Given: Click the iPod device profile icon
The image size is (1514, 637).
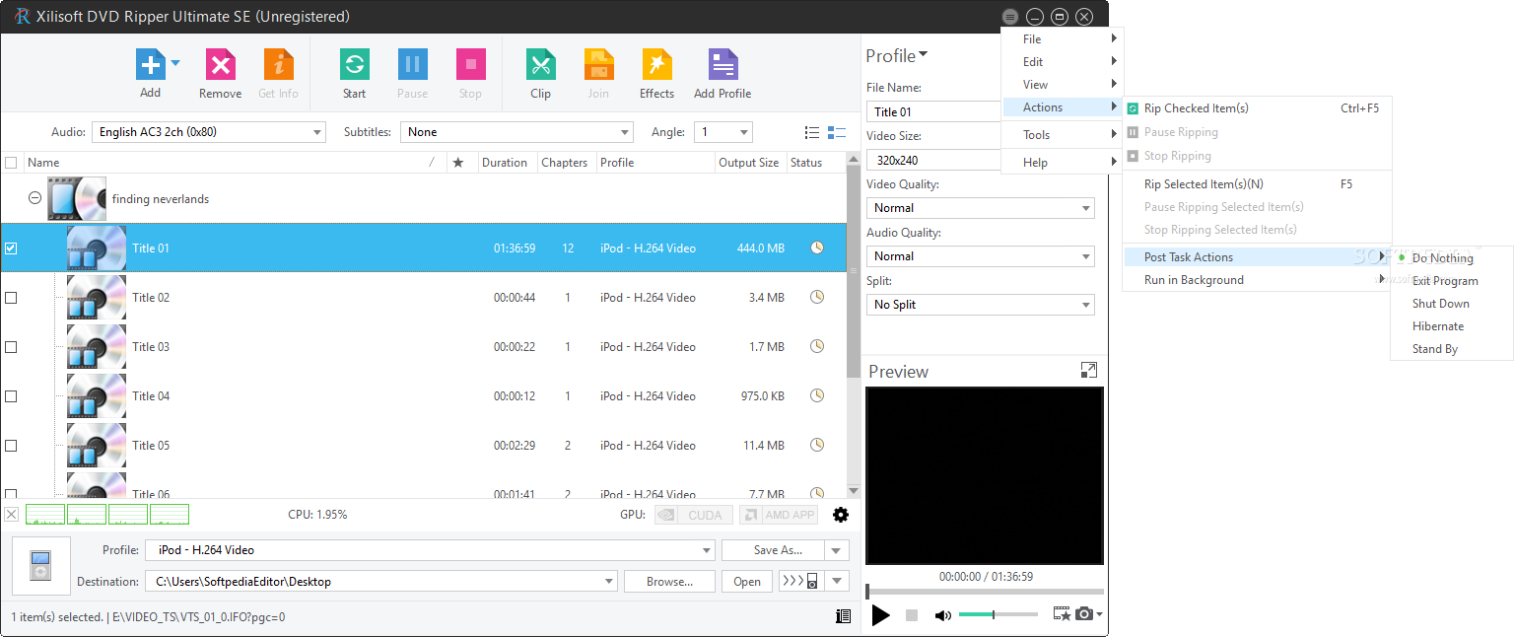Looking at the screenshot, I should [x=40, y=566].
